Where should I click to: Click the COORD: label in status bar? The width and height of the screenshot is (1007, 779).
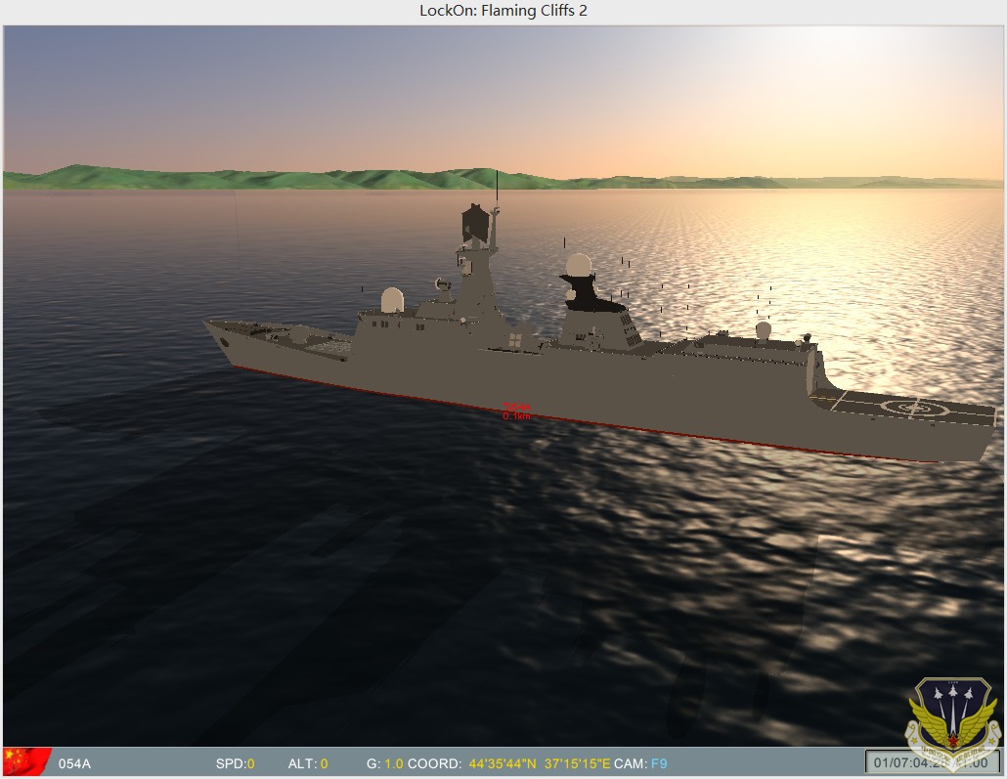coord(435,763)
